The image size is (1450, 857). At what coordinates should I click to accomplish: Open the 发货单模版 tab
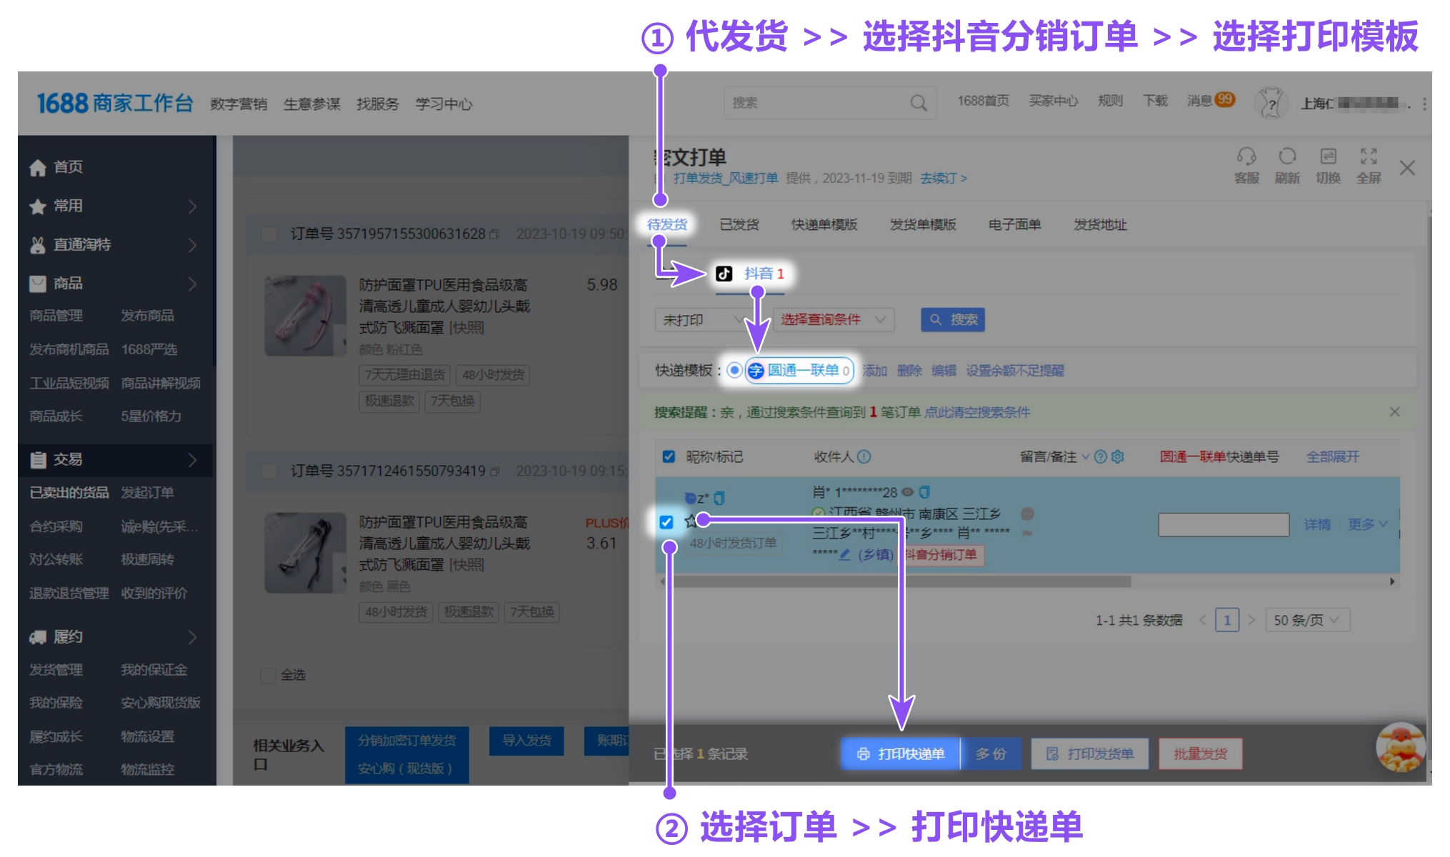coord(923,225)
